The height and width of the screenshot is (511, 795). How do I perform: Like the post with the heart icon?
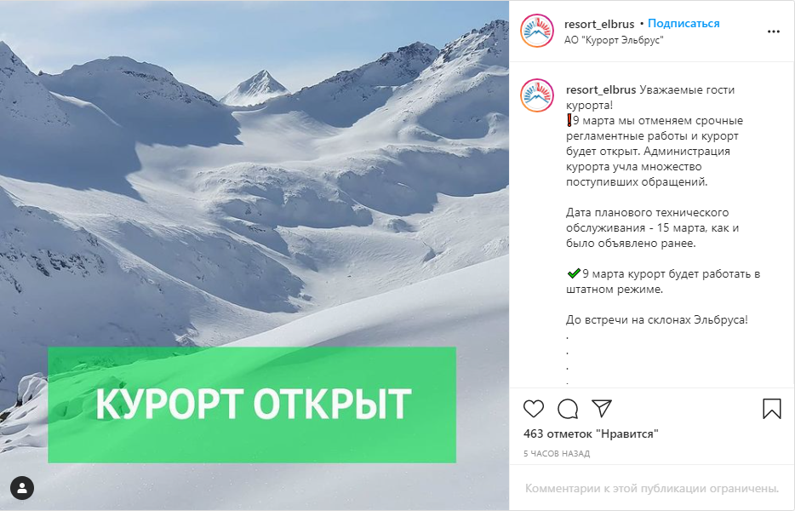pos(534,409)
